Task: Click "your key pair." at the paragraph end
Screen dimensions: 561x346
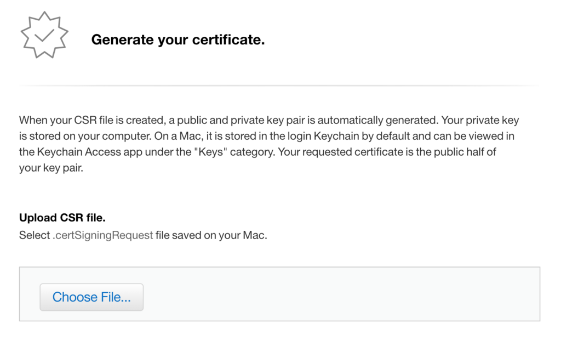Action: click(x=51, y=168)
